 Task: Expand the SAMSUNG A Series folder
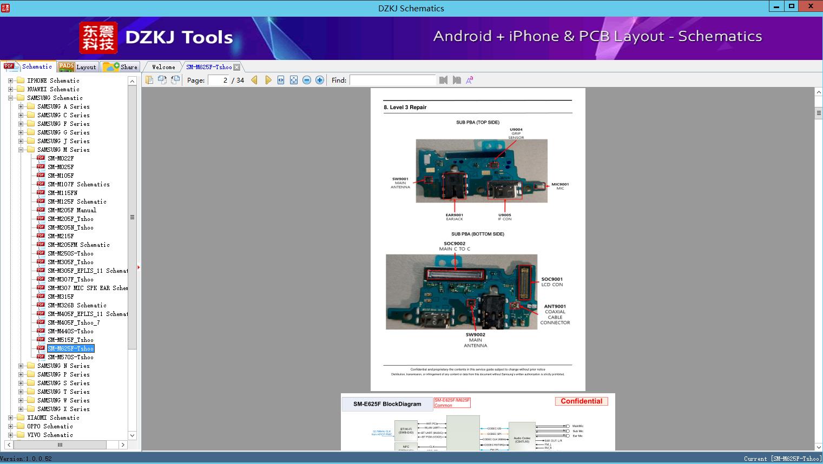tap(21, 106)
